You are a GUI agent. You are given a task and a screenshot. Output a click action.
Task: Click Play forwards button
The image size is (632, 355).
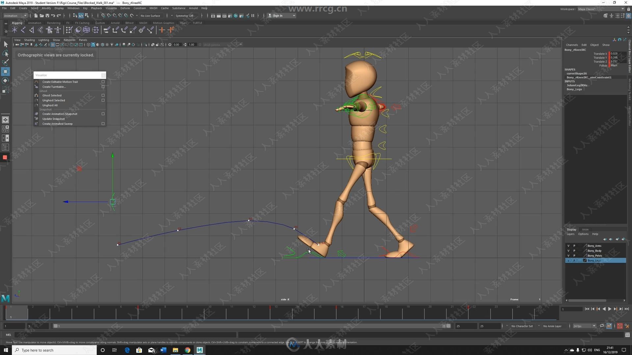click(x=610, y=309)
